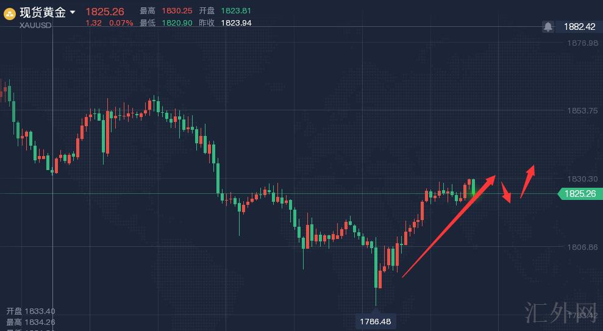Image resolution: width=603 pixels, height=331 pixels.
Task: Open the 现货黄金 symbol dropdown arrow
Action: coord(73,12)
